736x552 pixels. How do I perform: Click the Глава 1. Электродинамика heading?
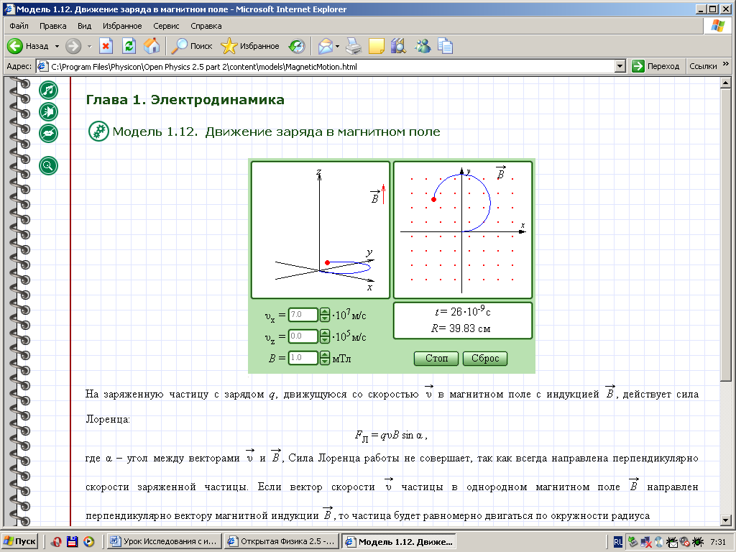pyautogui.click(x=185, y=99)
